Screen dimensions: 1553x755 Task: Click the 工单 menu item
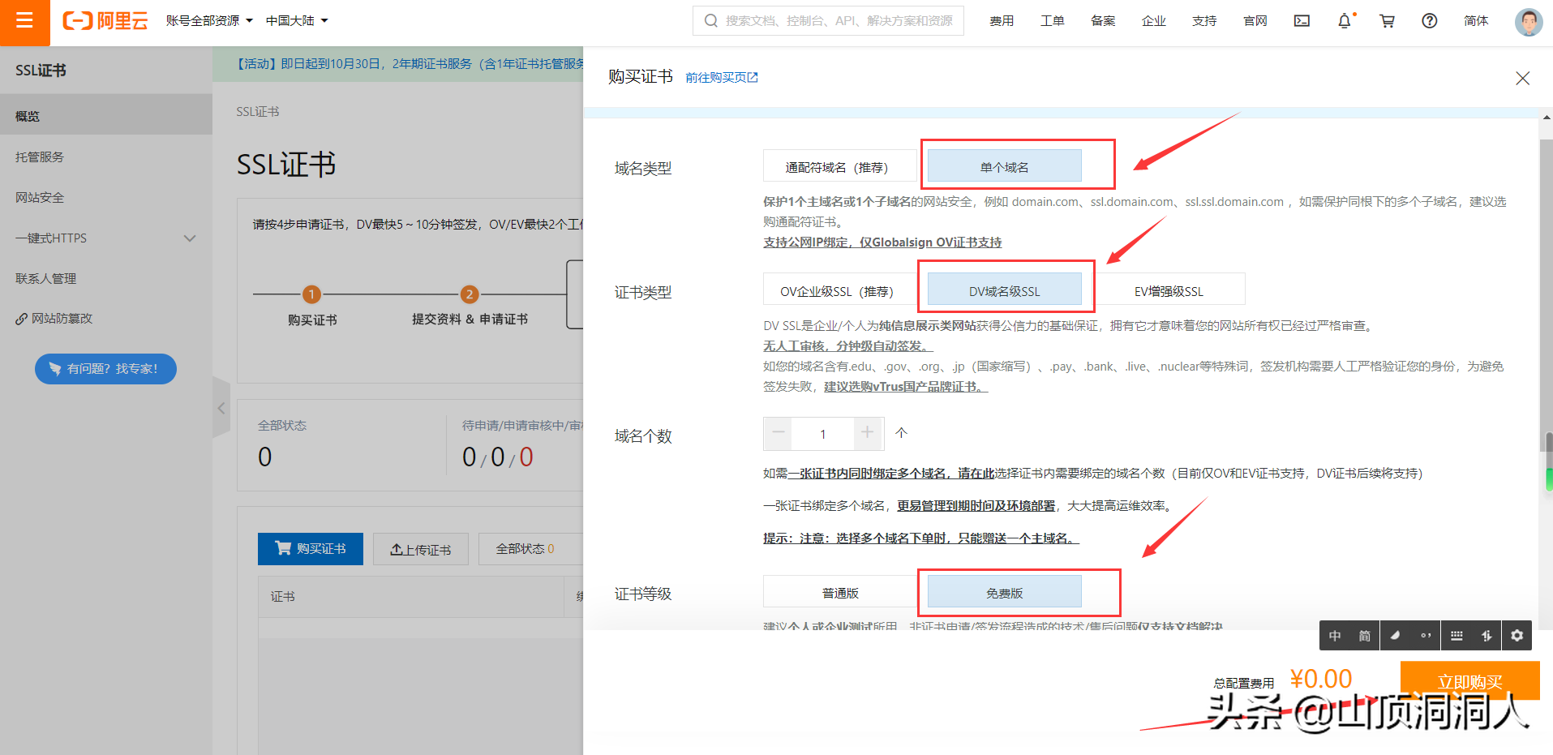[1052, 20]
